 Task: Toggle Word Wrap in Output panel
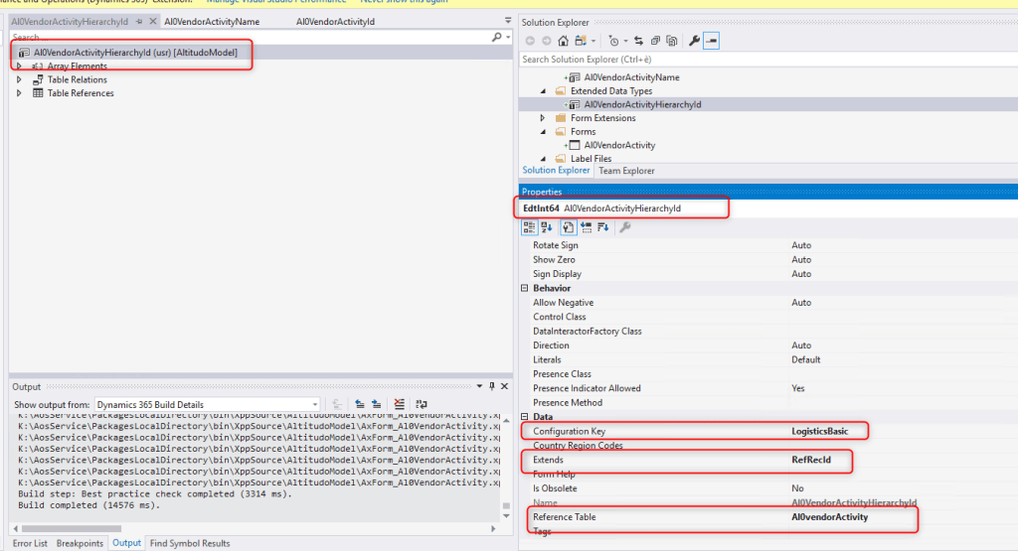coord(421,404)
